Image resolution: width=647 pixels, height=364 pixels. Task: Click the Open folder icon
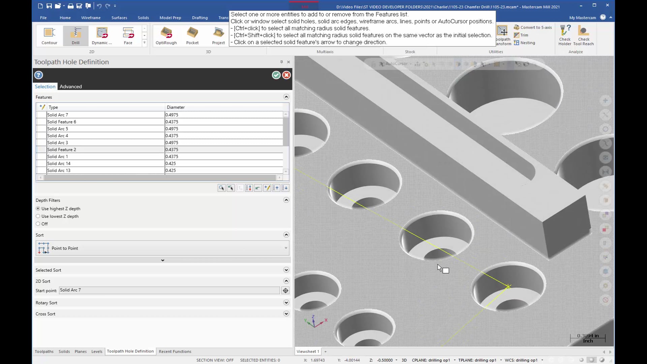[x=58, y=6]
